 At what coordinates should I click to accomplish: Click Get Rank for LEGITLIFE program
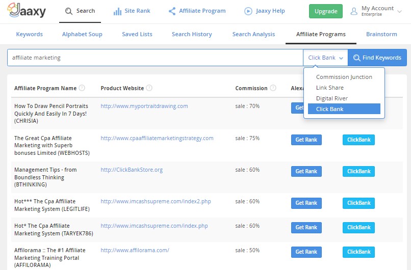click(306, 203)
